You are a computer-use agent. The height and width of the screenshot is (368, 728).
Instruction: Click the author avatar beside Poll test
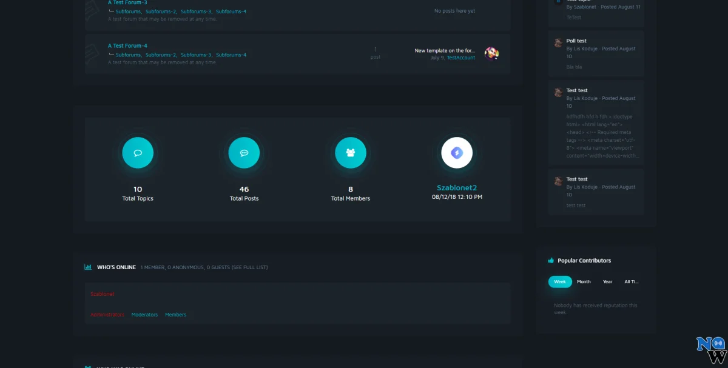[558, 43]
